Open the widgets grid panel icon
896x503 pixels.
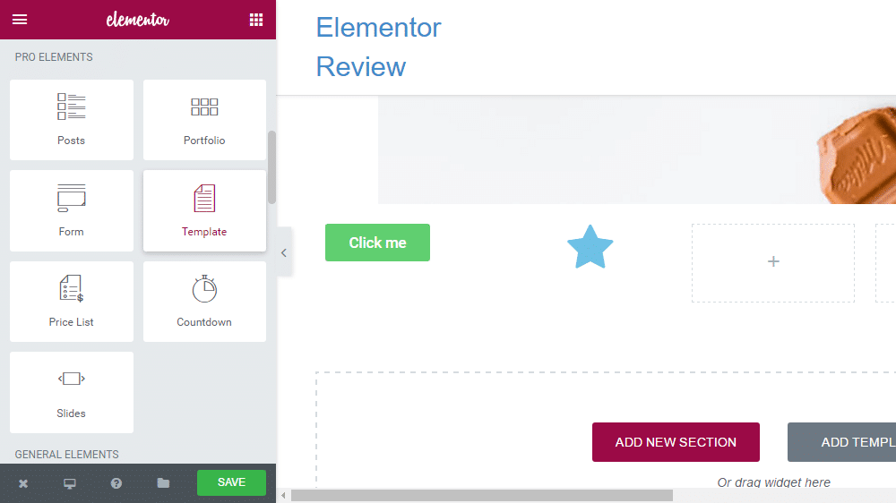(x=256, y=20)
